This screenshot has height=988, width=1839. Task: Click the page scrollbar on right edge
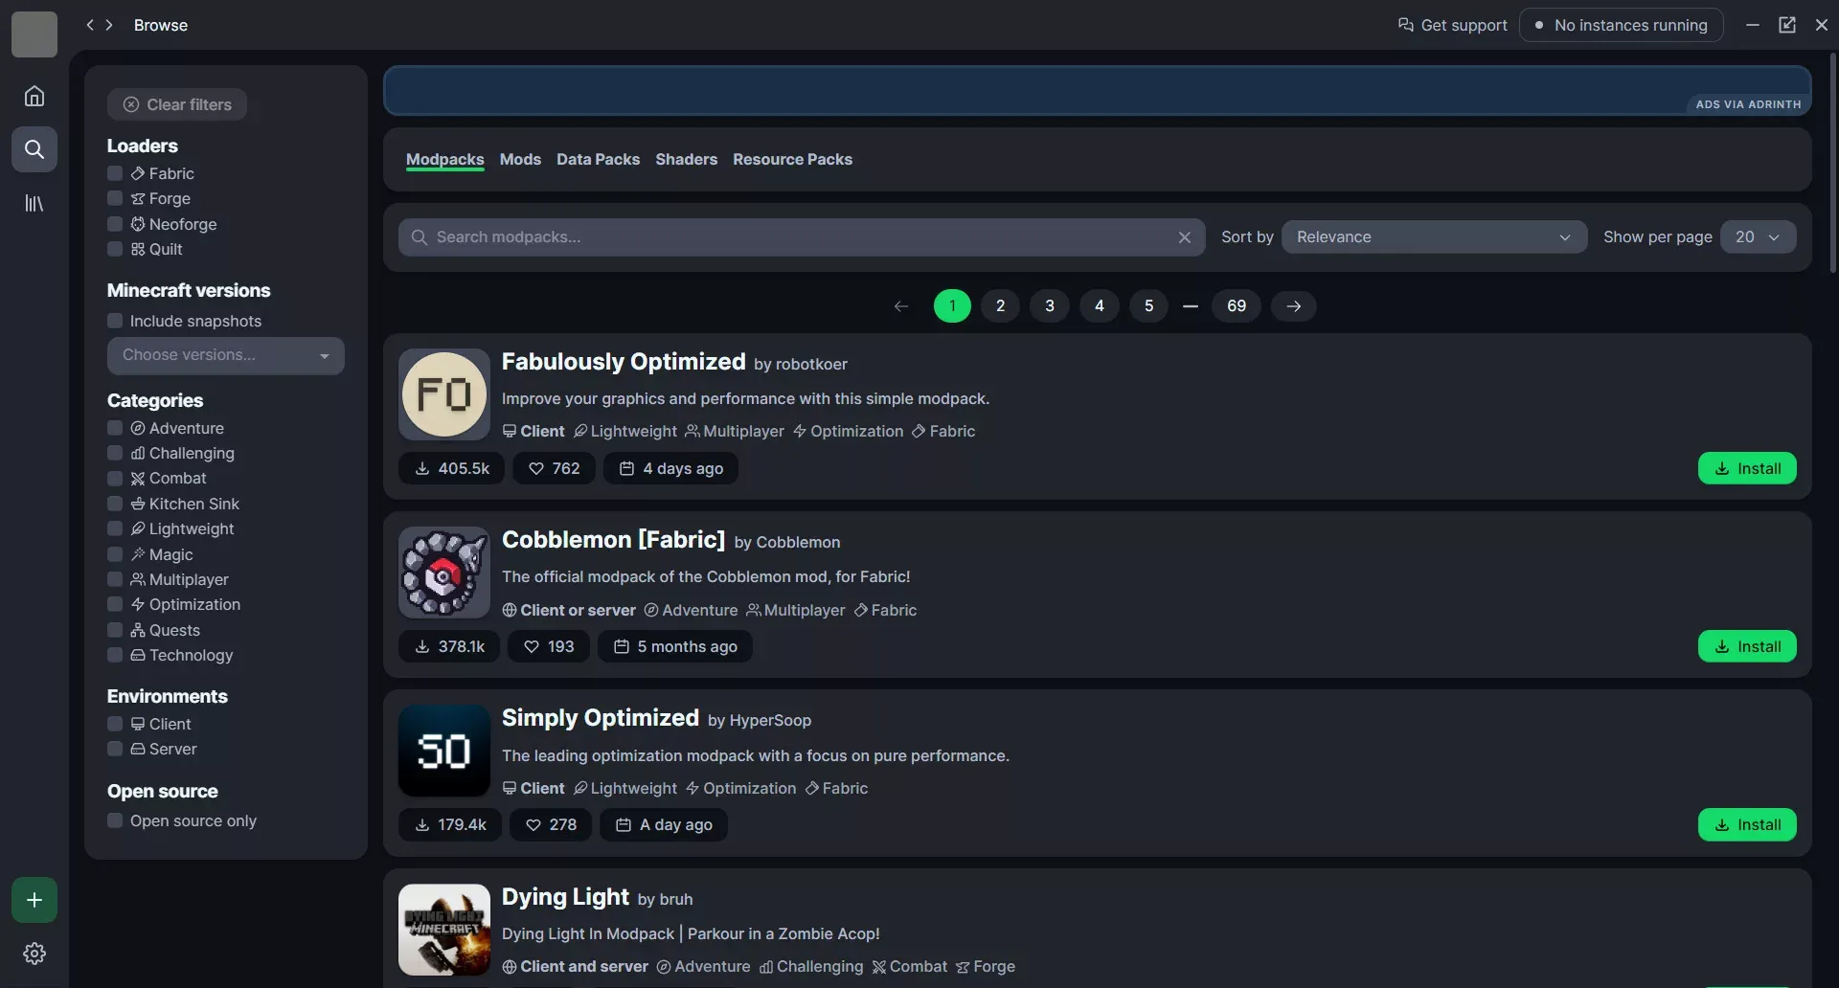(1833, 163)
